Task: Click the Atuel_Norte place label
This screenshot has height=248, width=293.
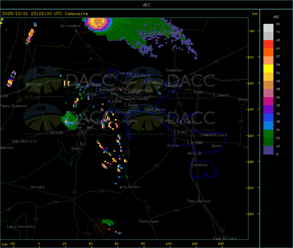Action: pyautogui.click(x=155, y=109)
